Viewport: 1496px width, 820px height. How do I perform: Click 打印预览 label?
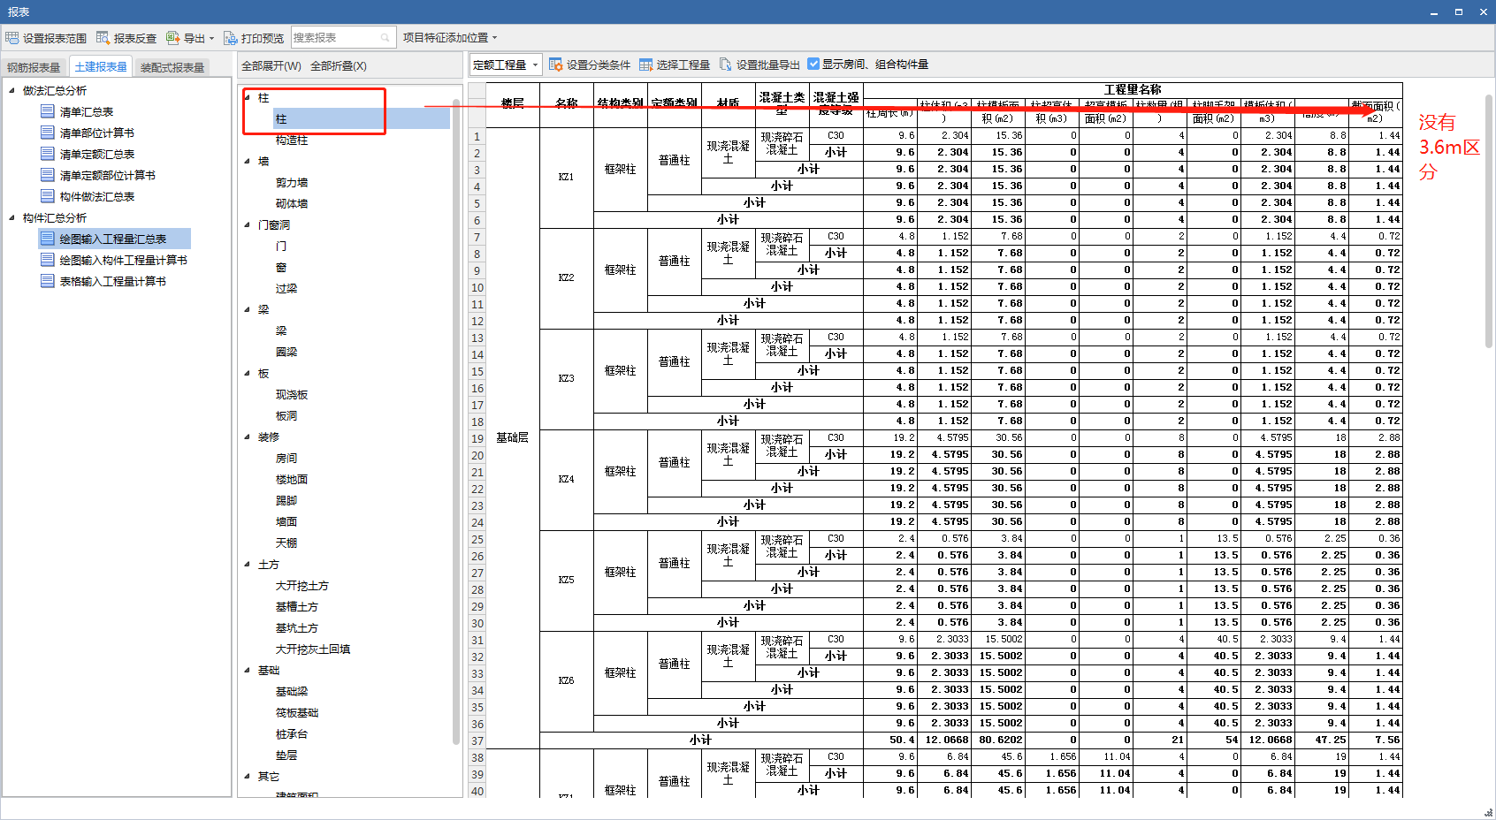pyautogui.click(x=263, y=38)
